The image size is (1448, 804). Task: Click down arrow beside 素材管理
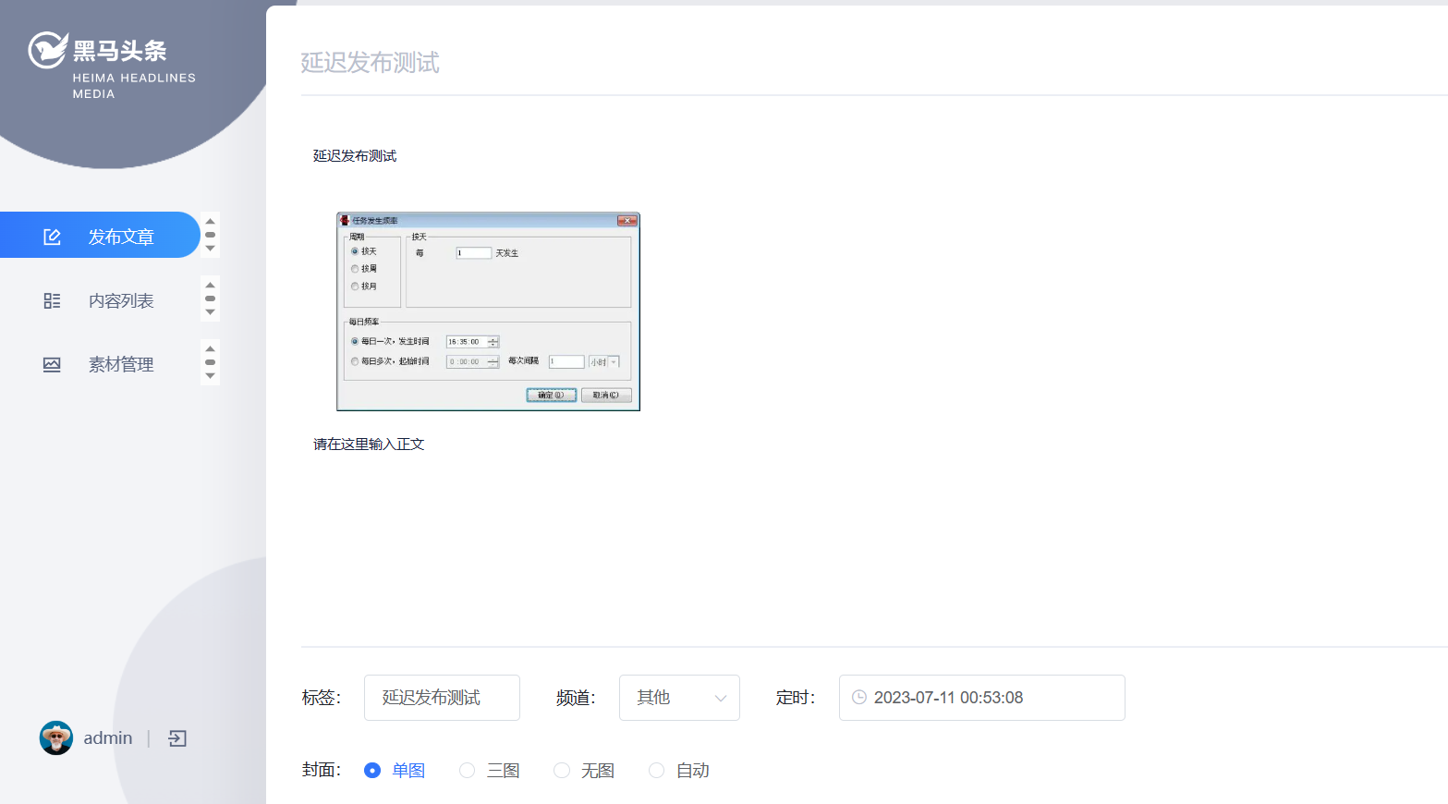pos(210,376)
